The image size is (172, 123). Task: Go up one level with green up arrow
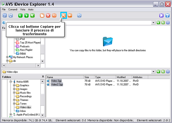click(x=33, y=15)
